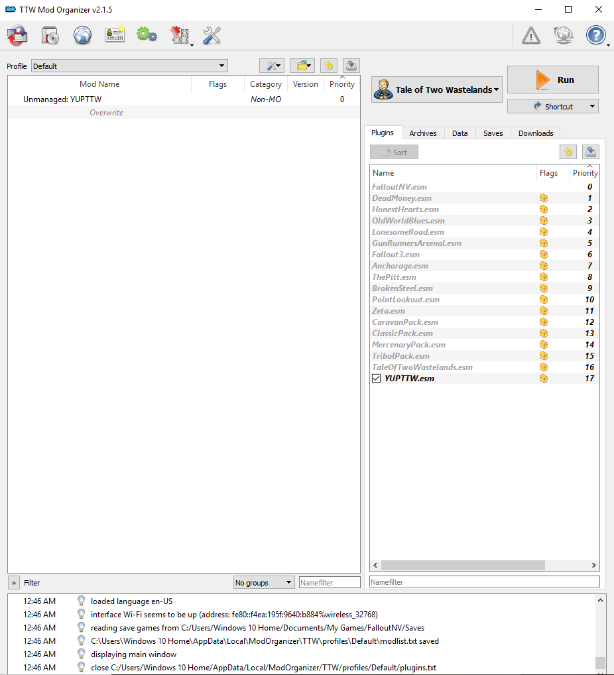
Task: Sort plugin list by Name header
Action: [453, 172]
